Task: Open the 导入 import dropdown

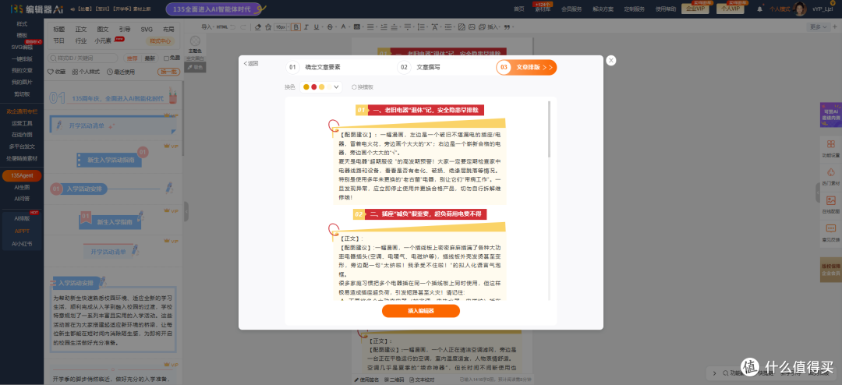Action: point(207,26)
